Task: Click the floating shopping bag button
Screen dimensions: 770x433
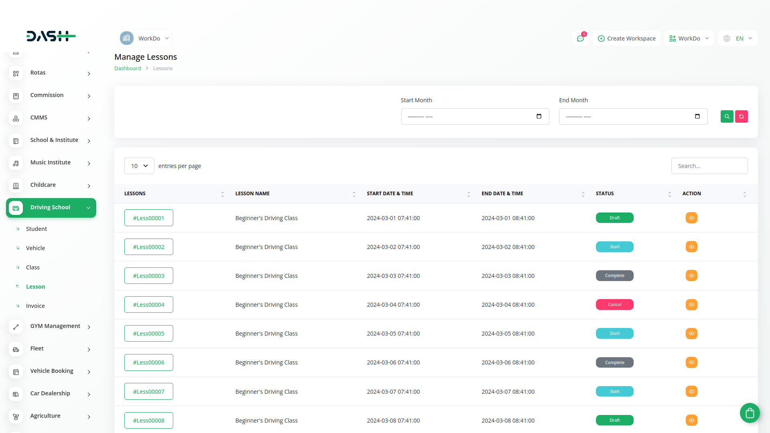Action: pos(750,413)
